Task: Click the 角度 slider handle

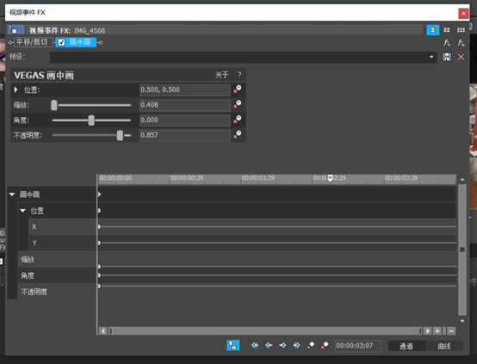Action: 91,120
